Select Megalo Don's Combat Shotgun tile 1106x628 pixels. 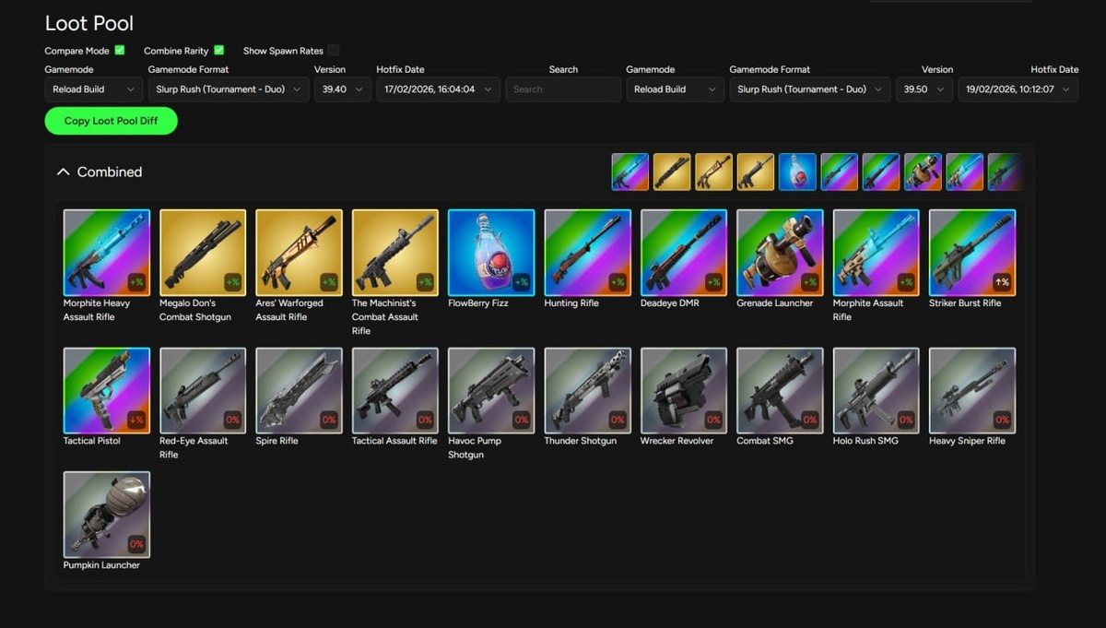[203, 253]
